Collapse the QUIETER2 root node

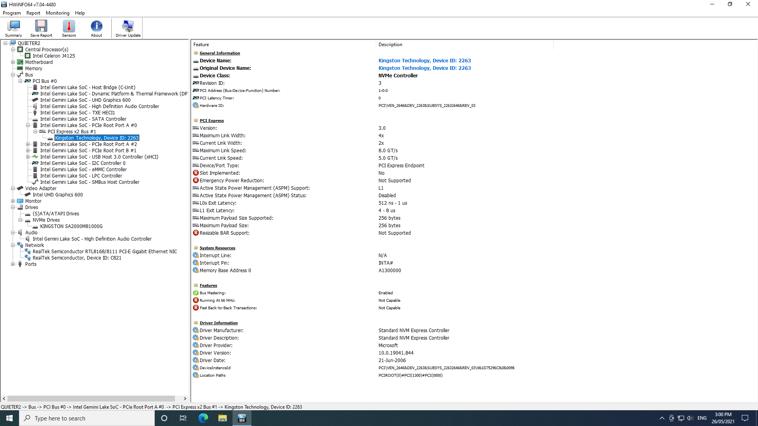pos(6,43)
